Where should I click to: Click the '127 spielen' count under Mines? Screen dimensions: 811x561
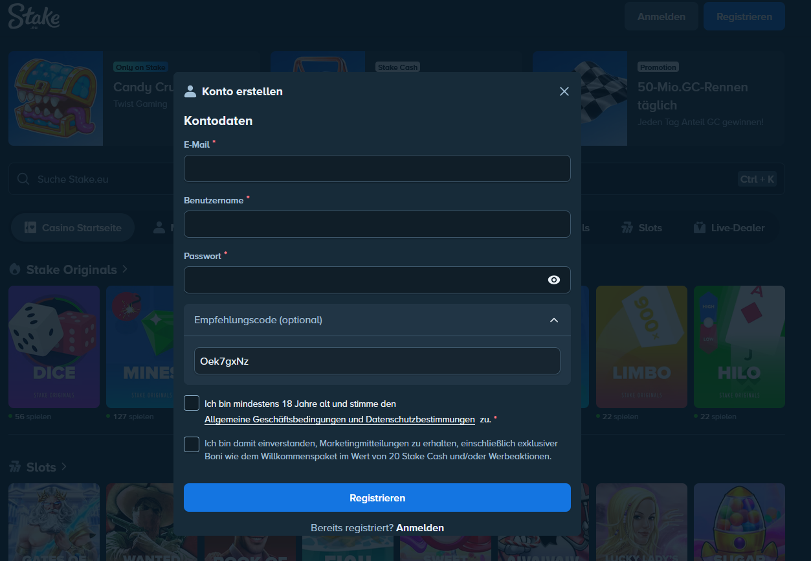coord(133,417)
